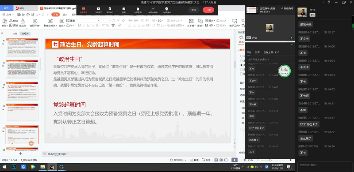Click the Cut (剪切) scissors icon
Image resolution: width=354 pixels, height=172 pixels.
tap(11, 20)
